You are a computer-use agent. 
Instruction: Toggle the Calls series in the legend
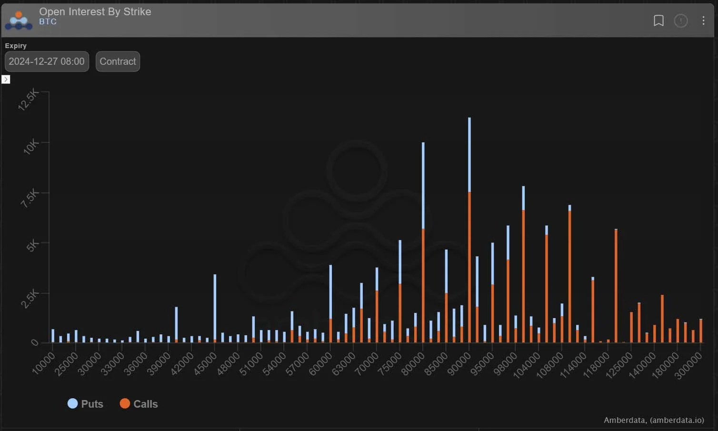click(x=139, y=404)
